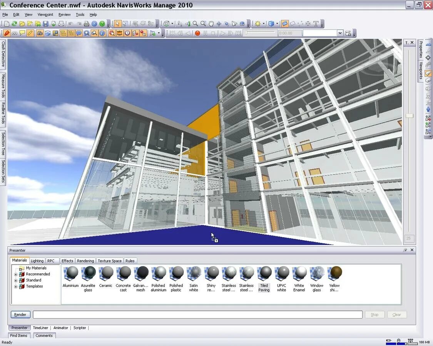Open the Tools menu
Screen dimensions: 433x346
(80, 15)
